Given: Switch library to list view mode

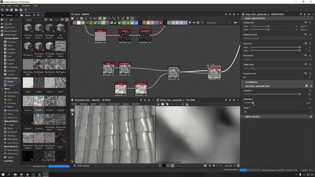Looking at the screenshot, I should click(x=63, y=20).
